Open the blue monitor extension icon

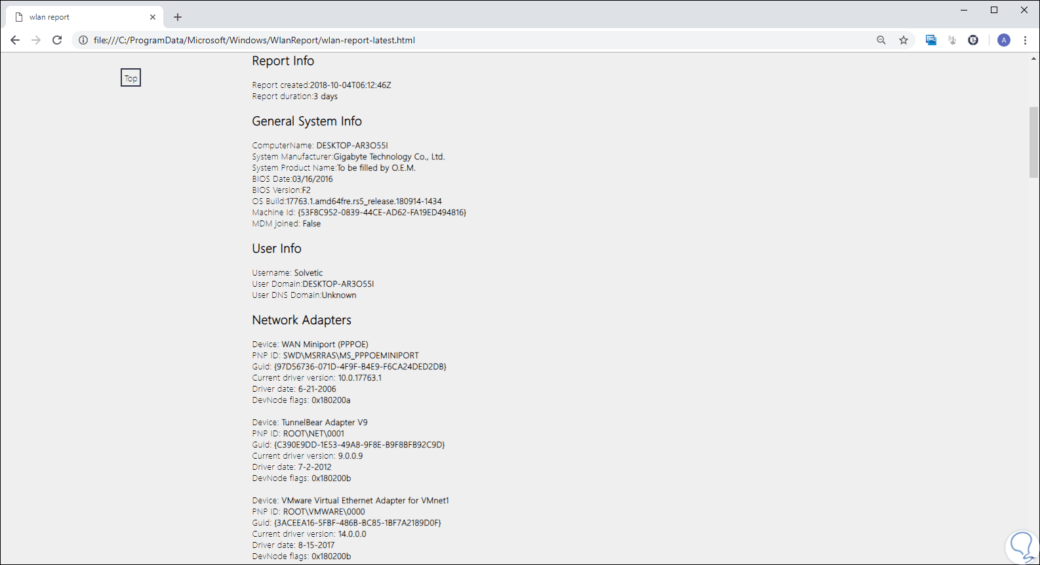[931, 40]
